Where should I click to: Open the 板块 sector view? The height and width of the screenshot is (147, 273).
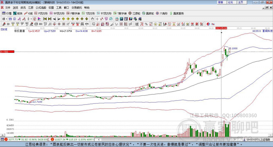click(x=18, y=13)
